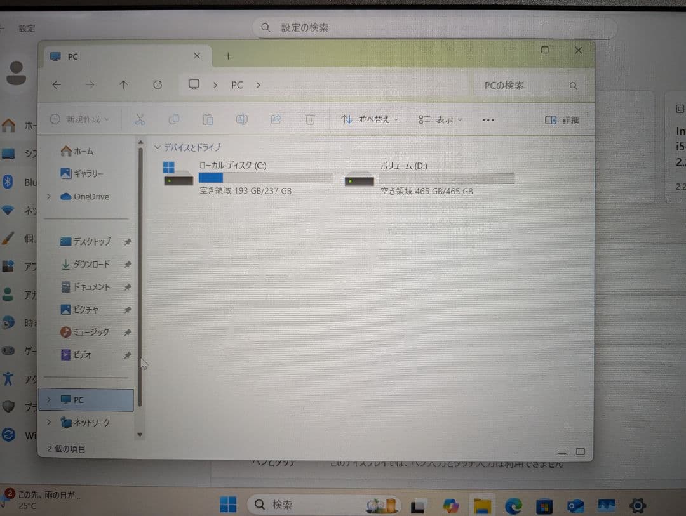Click the Paste icon in the toolbar

point(207,119)
